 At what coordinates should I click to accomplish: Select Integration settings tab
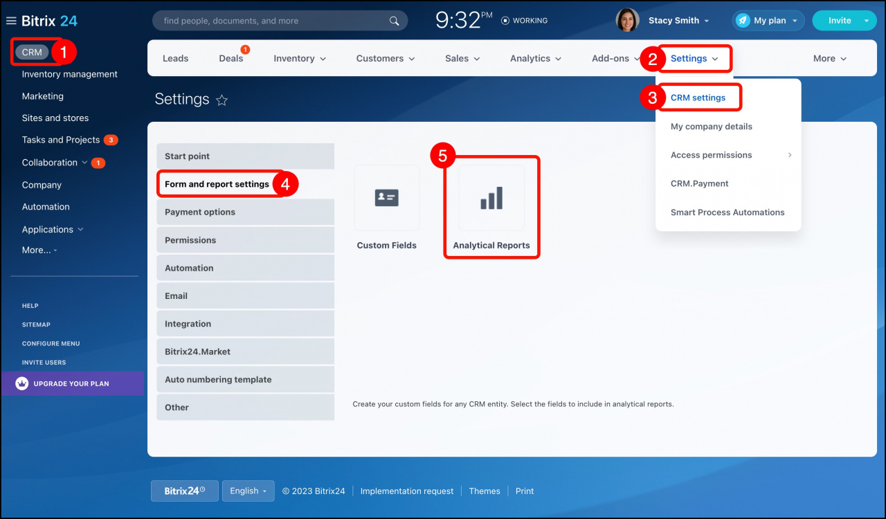point(245,324)
